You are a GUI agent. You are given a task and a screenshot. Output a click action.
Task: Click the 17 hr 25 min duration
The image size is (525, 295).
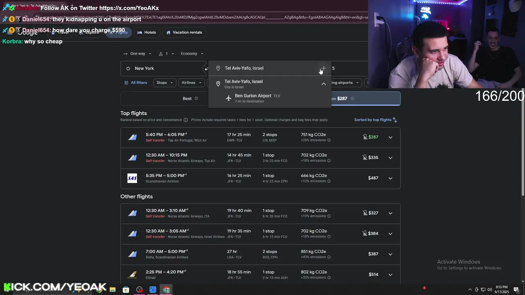pos(239,134)
